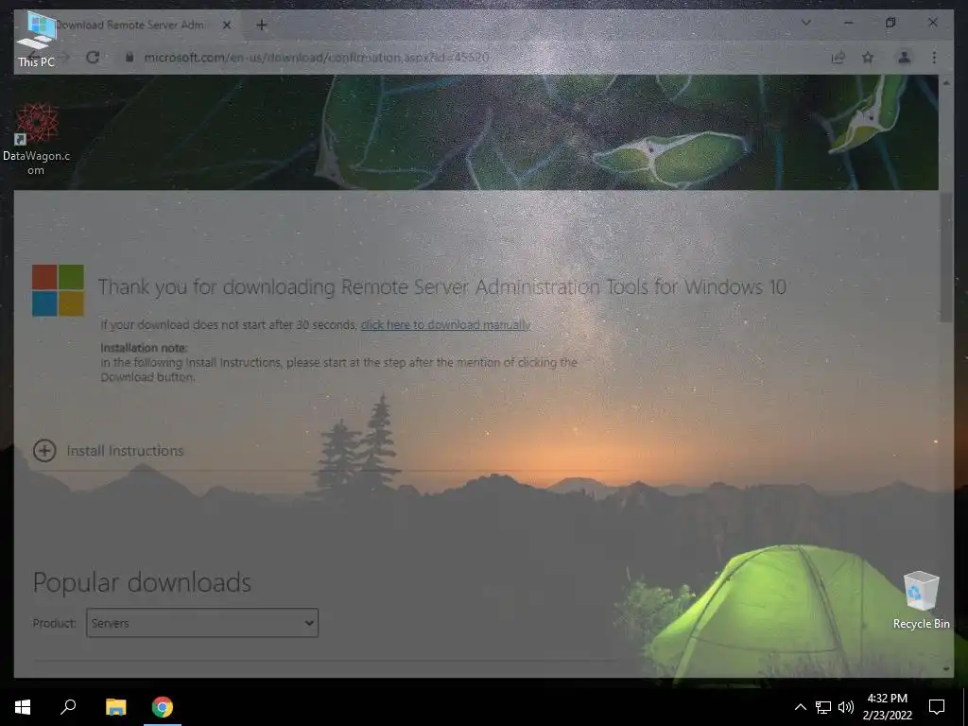Close the Chrome window

(x=932, y=23)
